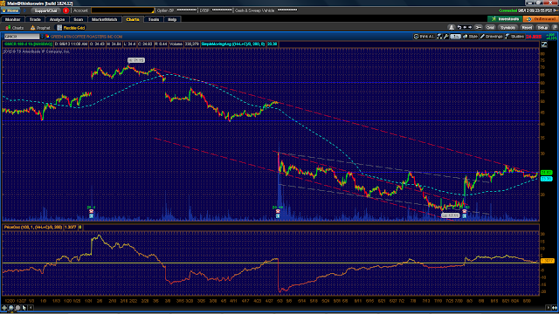The width and height of the screenshot is (559, 314).
Task: Click the GMCR symbol input field
Action: point(22,37)
